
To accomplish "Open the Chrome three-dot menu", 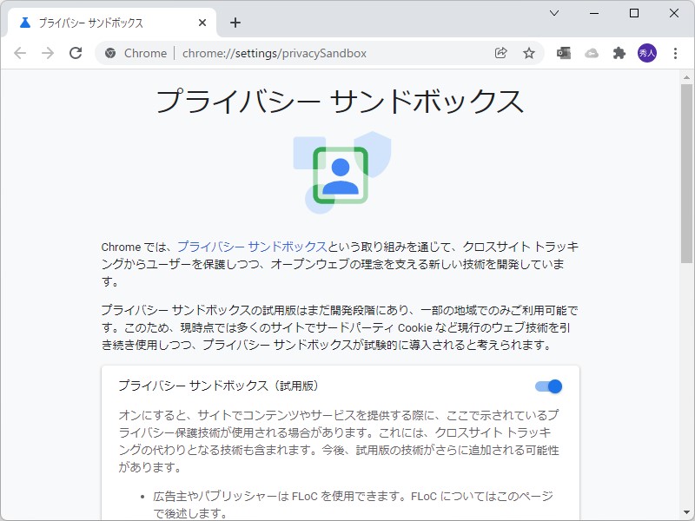I will pyautogui.click(x=677, y=53).
